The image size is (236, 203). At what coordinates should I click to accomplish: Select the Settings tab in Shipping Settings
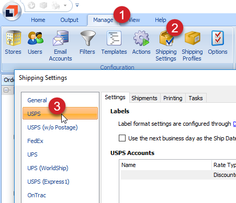pos(115,97)
